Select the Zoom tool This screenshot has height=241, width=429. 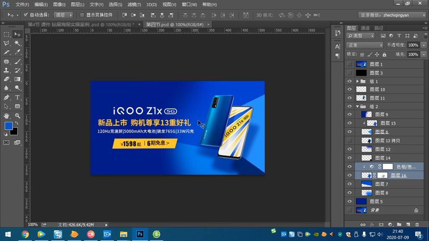[x=17, y=116]
